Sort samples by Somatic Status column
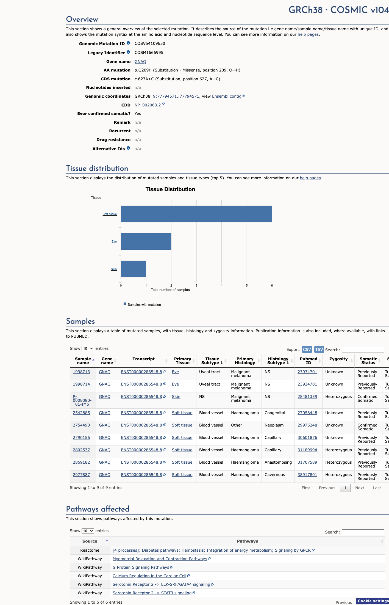The width and height of the screenshot is (389, 605). pos(368,361)
